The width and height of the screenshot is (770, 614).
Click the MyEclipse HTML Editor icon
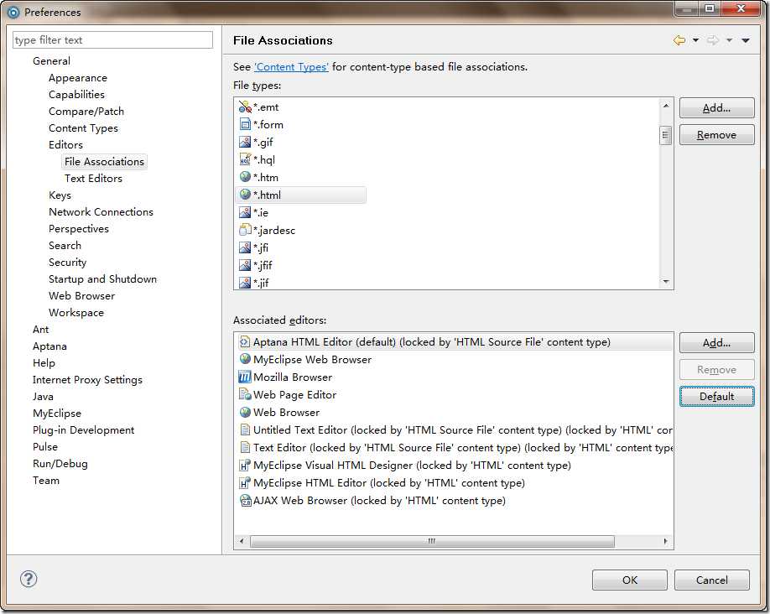pyautogui.click(x=245, y=483)
